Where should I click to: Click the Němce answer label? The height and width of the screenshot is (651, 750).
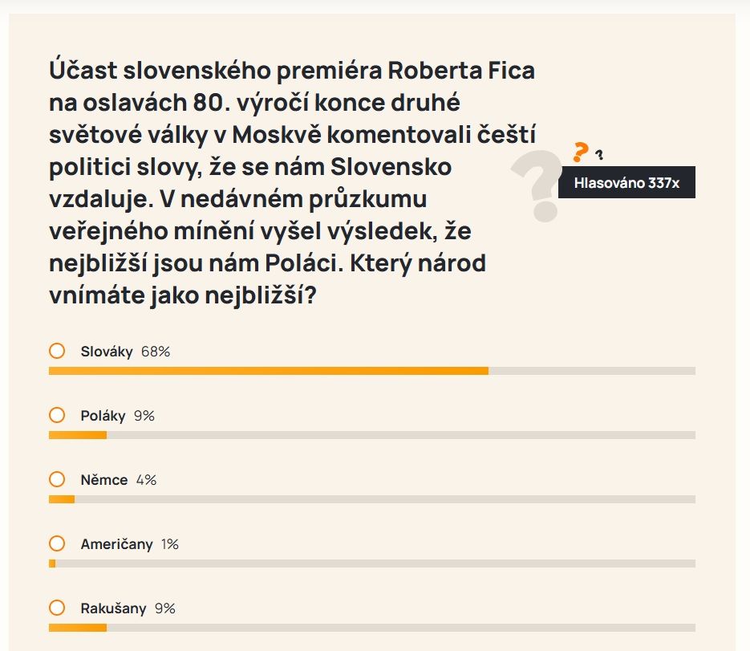click(104, 480)
